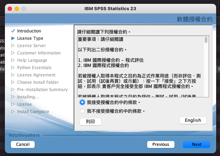Screen dimensions: 220x156
Task: Click the Python Essentials step arrow icon
Action: (x=13, y=67)
